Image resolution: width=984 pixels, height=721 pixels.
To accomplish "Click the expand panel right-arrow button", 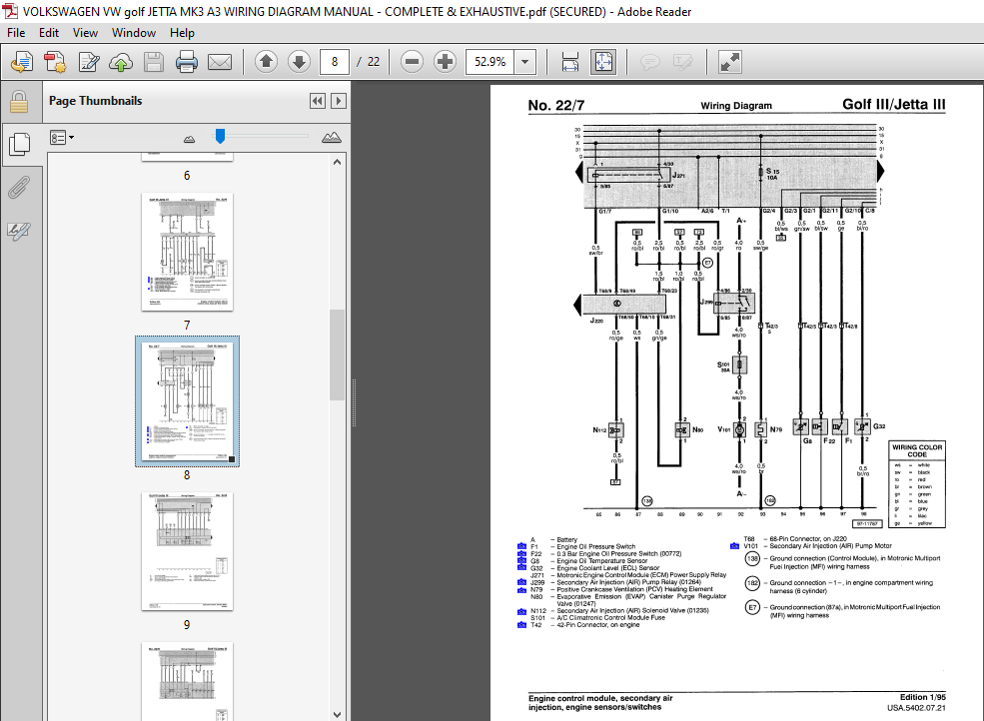I will coord(339,101).
